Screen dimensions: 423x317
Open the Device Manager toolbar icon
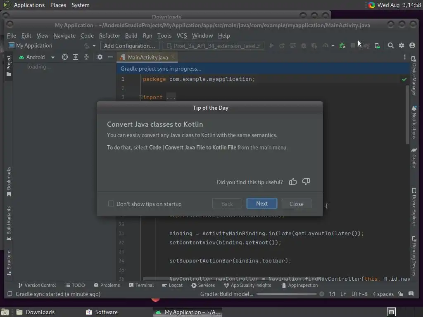point(377,46)
